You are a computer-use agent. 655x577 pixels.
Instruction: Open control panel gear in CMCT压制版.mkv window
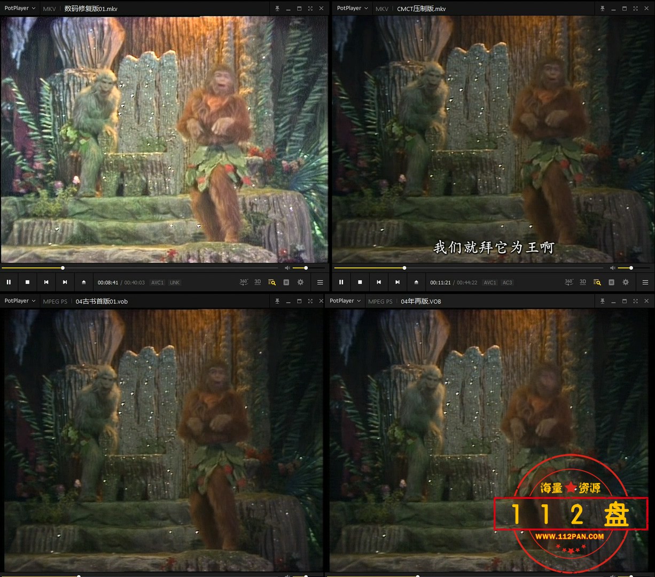[x=626, y=282]
